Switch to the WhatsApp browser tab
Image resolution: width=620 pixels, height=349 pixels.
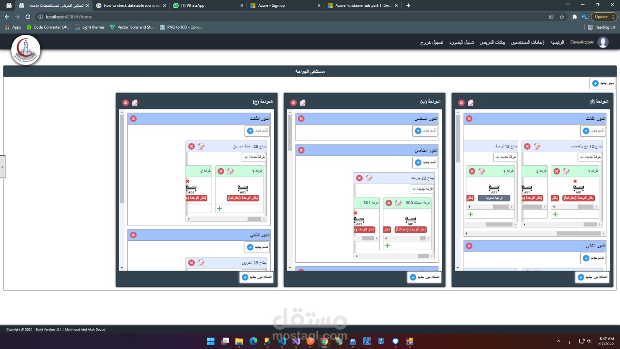coord(208,5)
